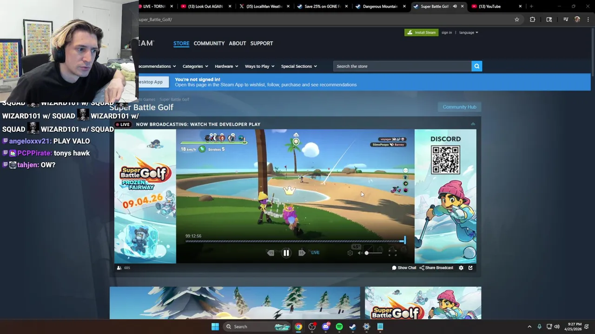Open the STORE menu
The image size is (595, 334).
pos(181,43)
